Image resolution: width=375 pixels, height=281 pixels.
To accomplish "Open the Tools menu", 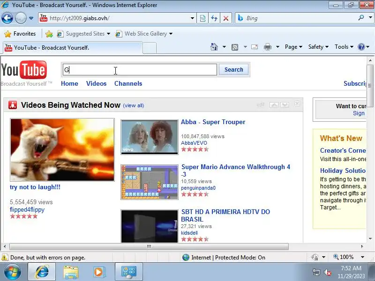I will 344,47.
